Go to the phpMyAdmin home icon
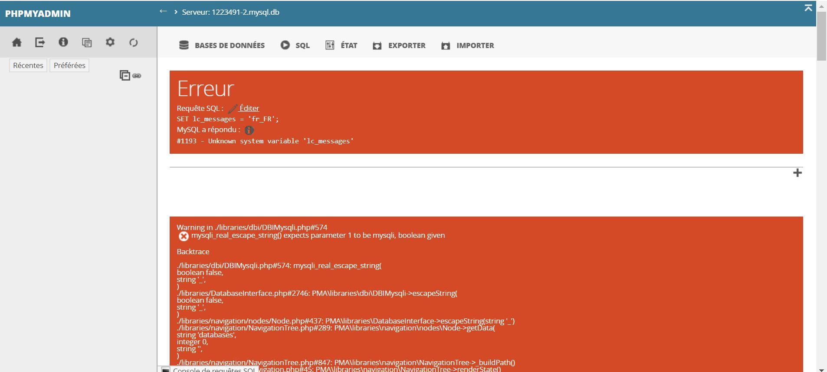Viewport: 827px width, 372px height. pos(17,42)
